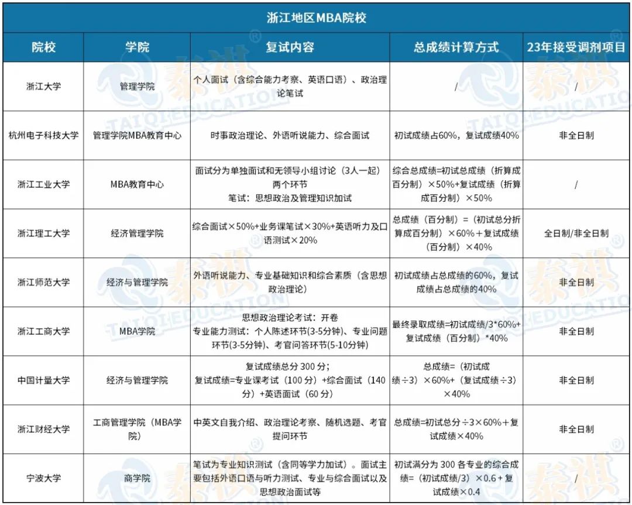Select the 学院 column header
Viewport: 632px width, 505px height.
tap(137, 47)
